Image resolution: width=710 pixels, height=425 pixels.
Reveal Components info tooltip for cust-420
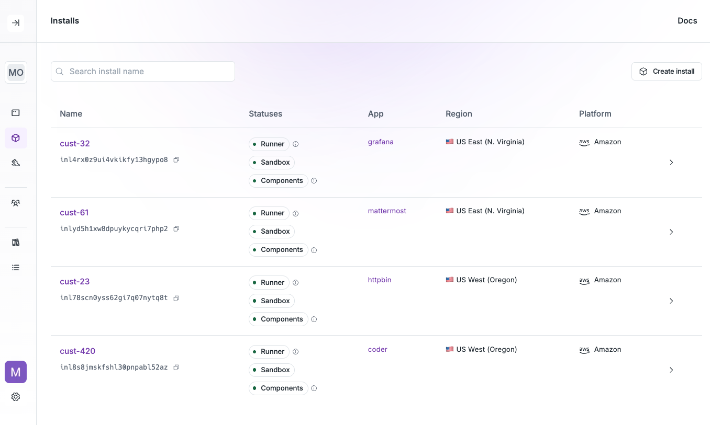click(314, 388)
